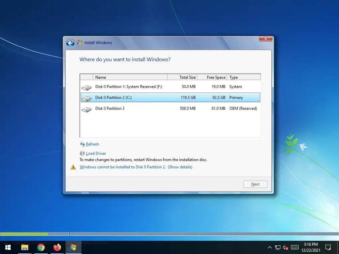
Task: Click the Windows setup taskbar icon
Action: point(73,247)
